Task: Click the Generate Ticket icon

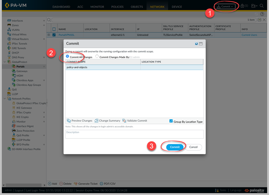Action: pos(76,184)
